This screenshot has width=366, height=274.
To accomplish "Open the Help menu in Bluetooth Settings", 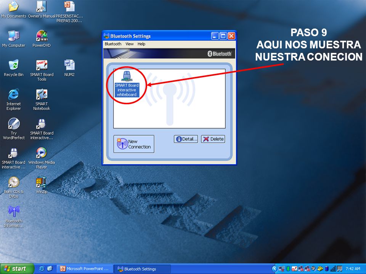I will click(141, 44).
